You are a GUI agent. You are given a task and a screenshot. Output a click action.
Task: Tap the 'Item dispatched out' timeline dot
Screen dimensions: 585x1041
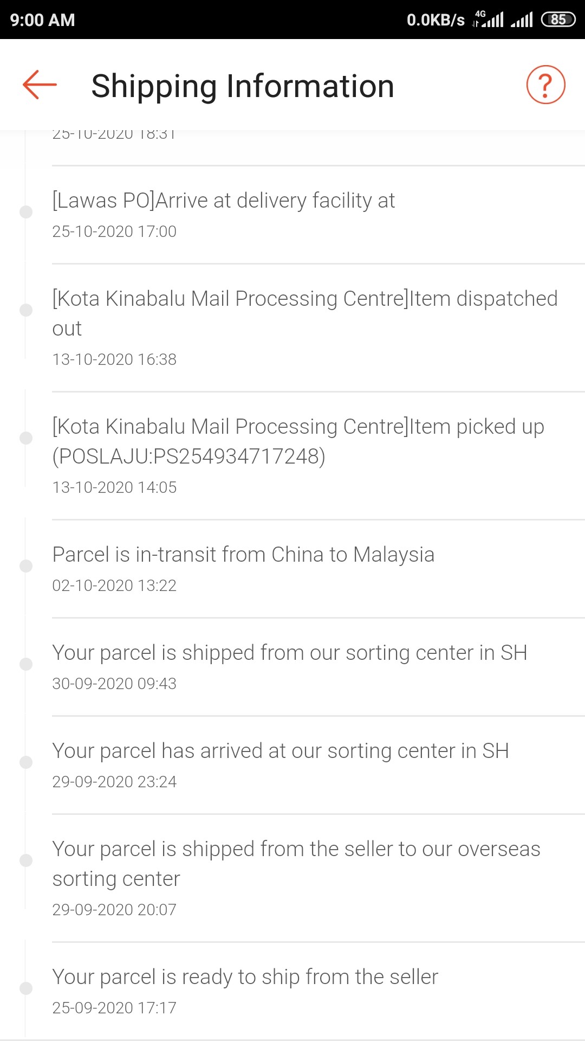pyautogui.click(x=25, y=310)
